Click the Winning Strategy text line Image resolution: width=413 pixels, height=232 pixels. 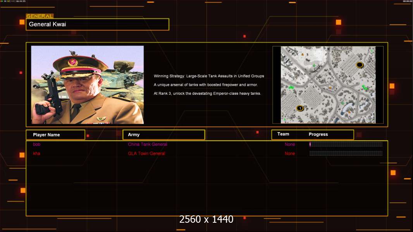coord(209,76)
